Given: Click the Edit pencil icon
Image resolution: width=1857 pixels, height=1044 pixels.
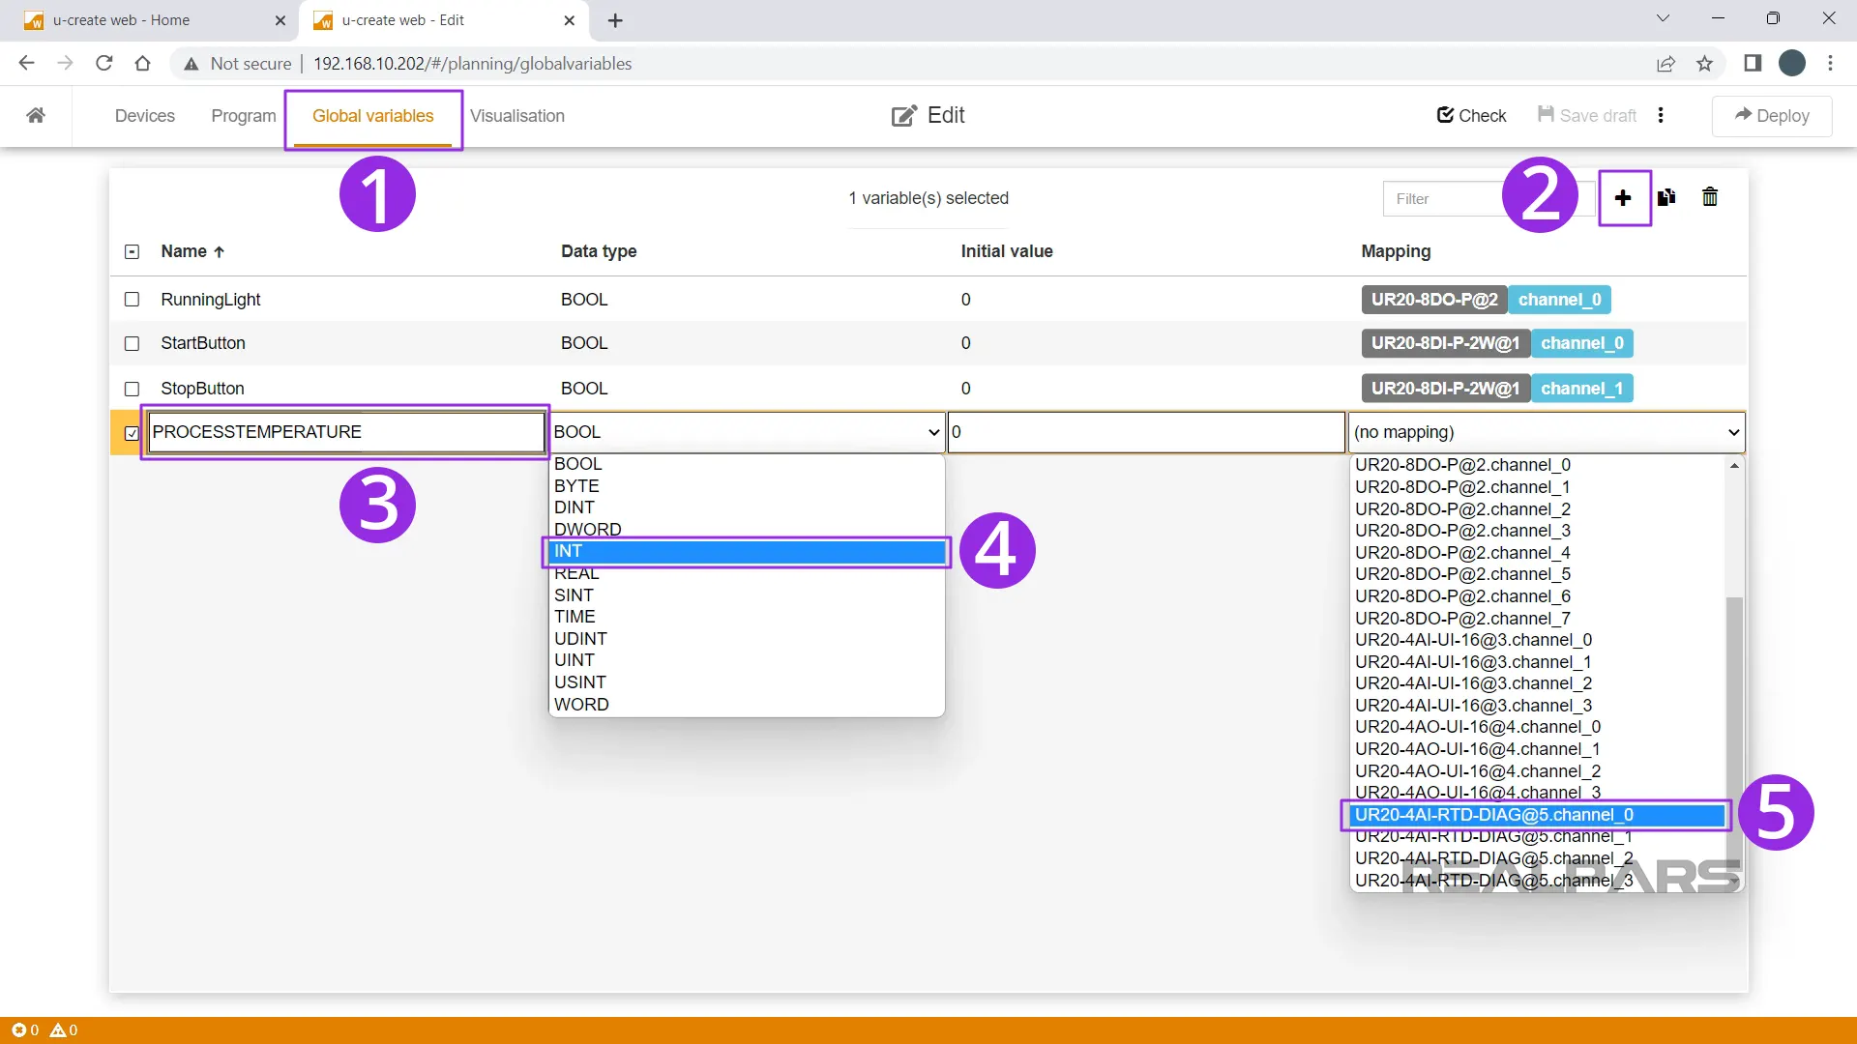Looking at the screenshot, I should point(903,115).
